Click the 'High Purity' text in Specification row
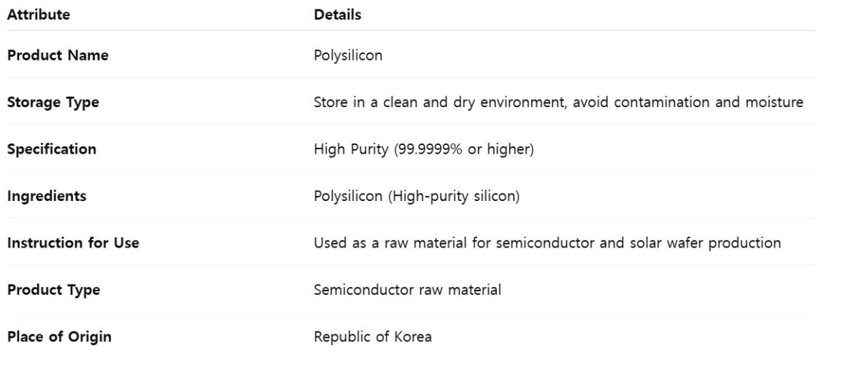The image size is (861, 383). coord(352,149)
